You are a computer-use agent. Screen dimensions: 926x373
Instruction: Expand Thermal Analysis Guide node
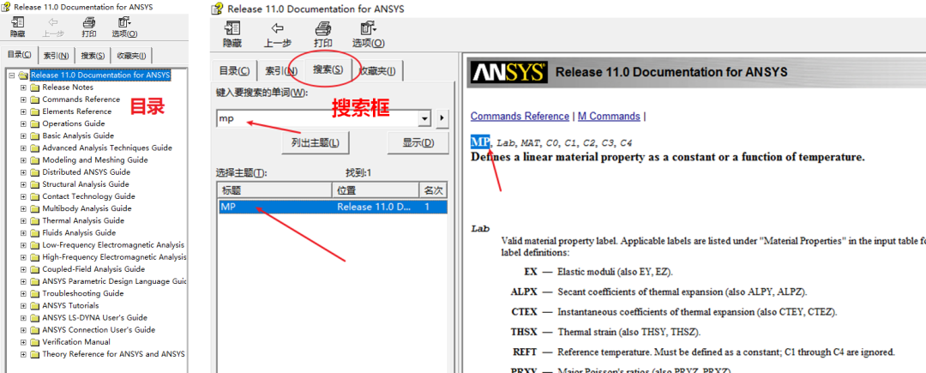(24, 220)
